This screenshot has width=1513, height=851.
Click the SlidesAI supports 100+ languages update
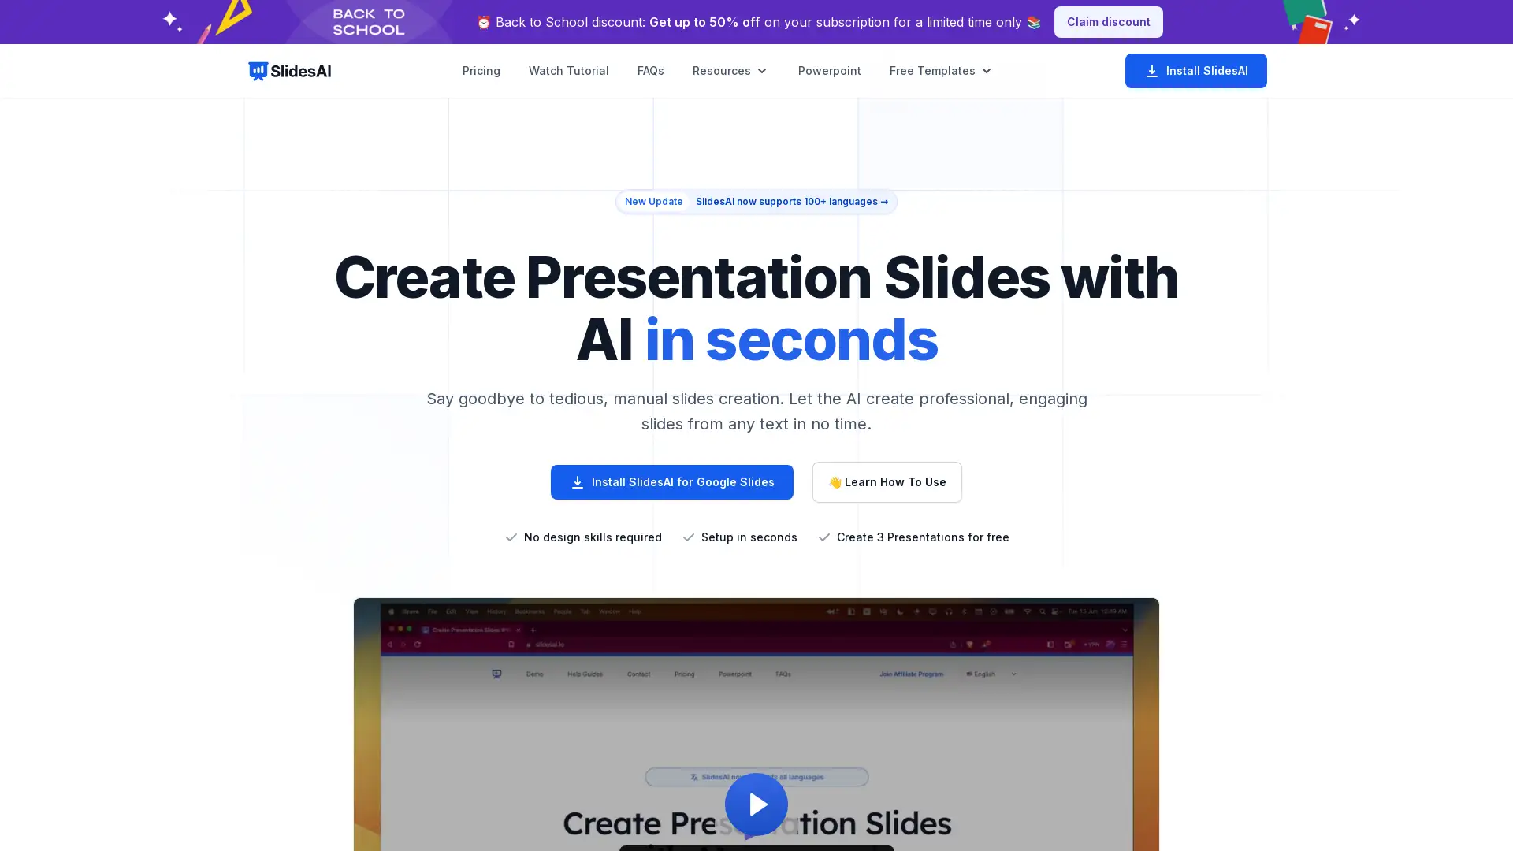pos(756,202)
